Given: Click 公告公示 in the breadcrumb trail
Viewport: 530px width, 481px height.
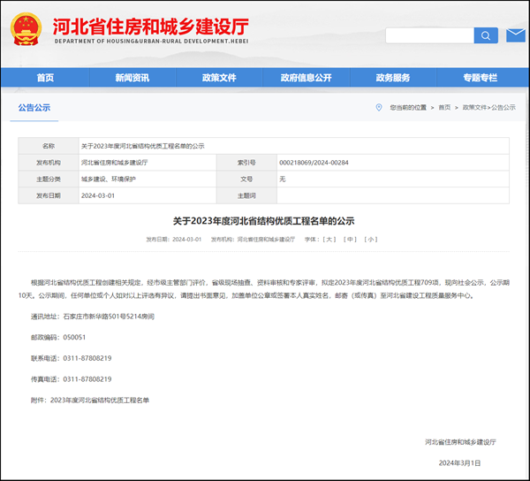Looking at the screenshot, I should click(503, 107).
